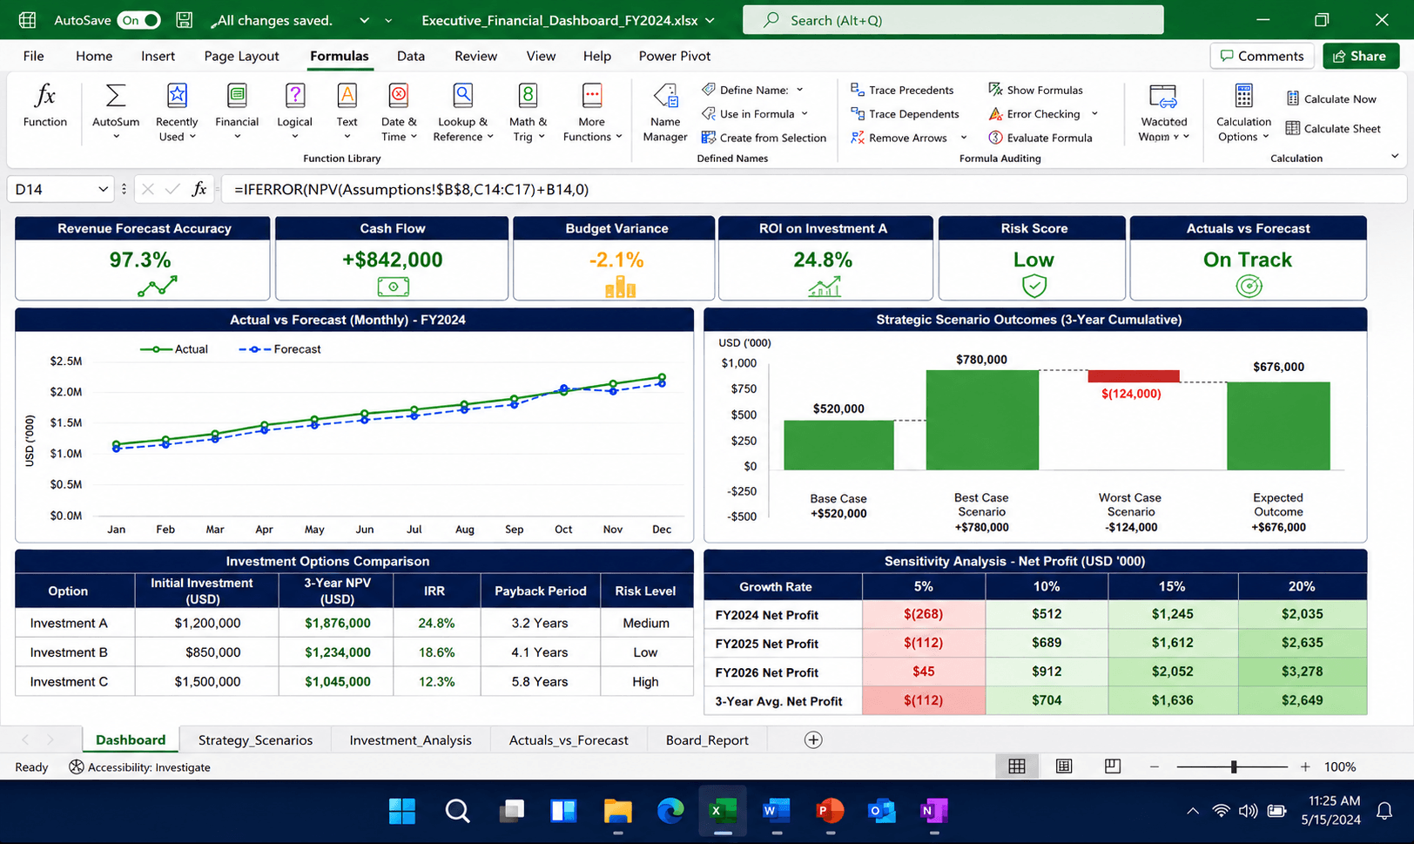Open Financial functions library
Viewport: 1414px width, 844px height.
coord(237,111)
